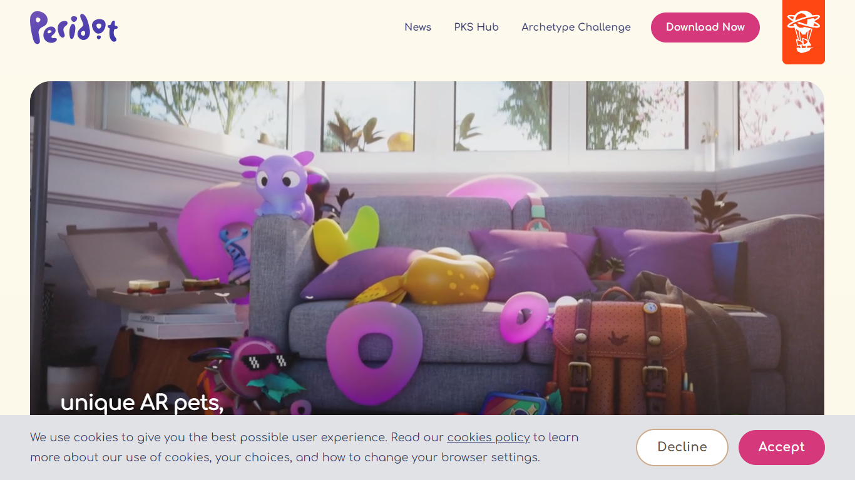Click the yellow spotted creature on the sofa
Screen dimensions: 855x480
pyautogui.click(x=432, y=276)
